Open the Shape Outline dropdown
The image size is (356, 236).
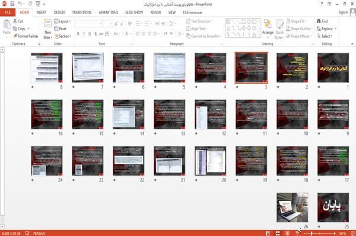tap(299, 28)
